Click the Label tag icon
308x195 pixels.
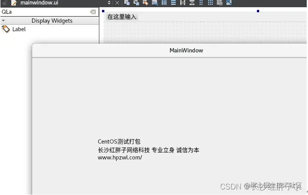pyautogui.click(x=6, y=29)
